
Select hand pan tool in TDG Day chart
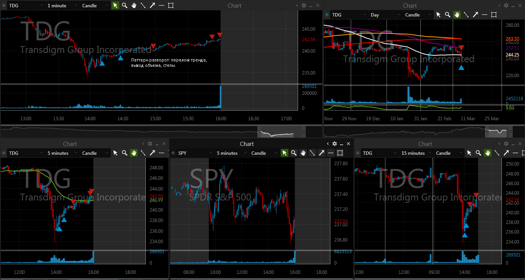(x=457, y=15)
